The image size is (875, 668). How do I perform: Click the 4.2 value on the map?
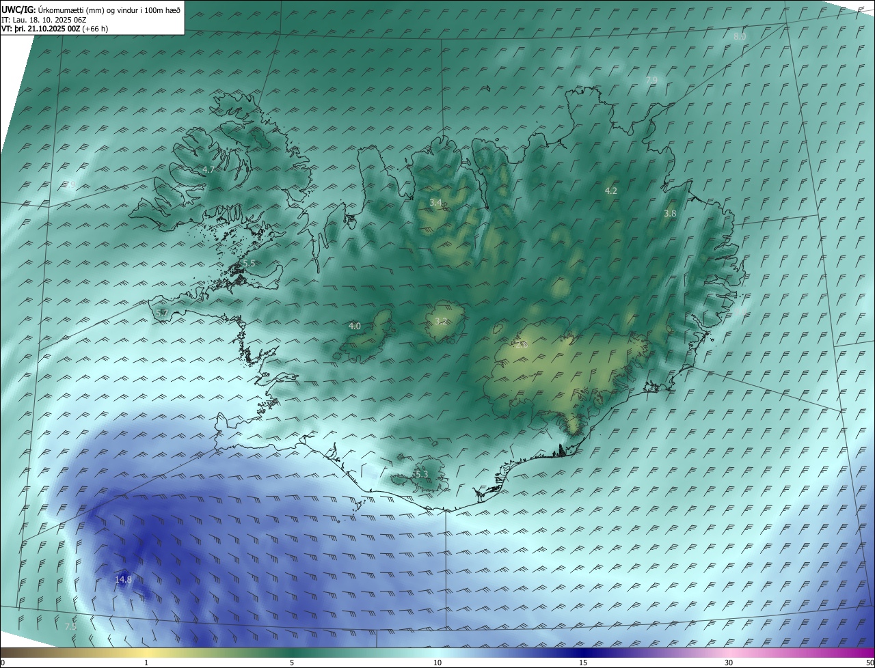[x=611, y=191]
